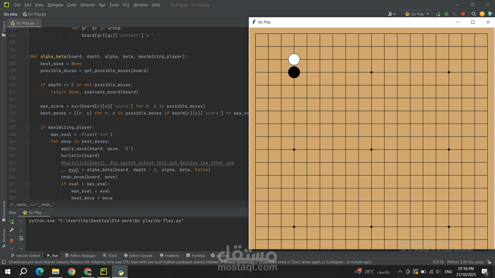Click the orange IDE update arrow icon

[x=482, y=14]
